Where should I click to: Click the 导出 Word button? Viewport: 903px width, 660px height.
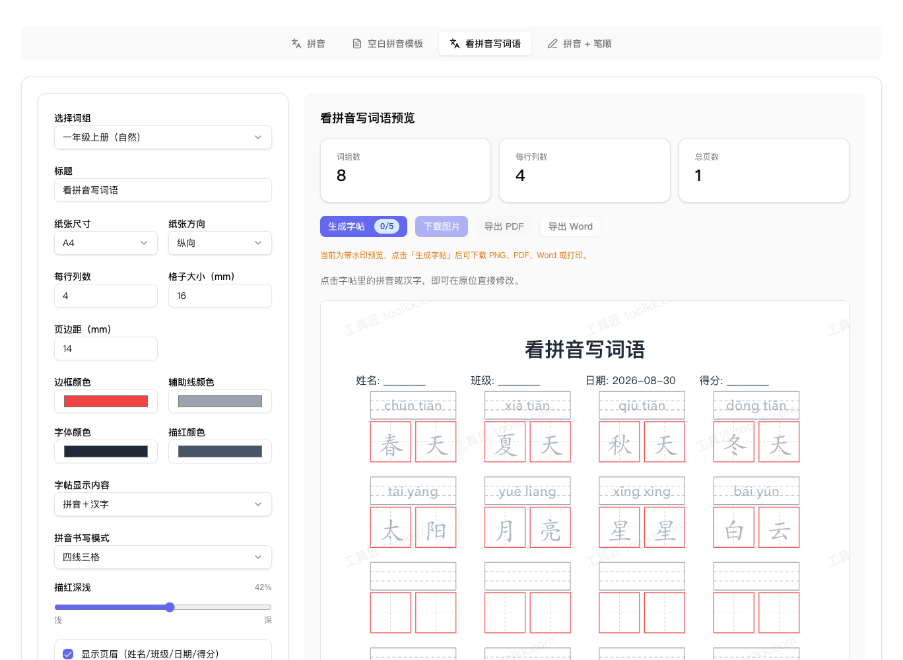(x=570, y=226)
